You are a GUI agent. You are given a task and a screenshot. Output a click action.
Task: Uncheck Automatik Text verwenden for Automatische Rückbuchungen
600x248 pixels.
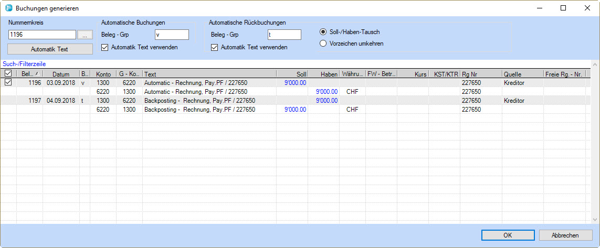[214, 47]
